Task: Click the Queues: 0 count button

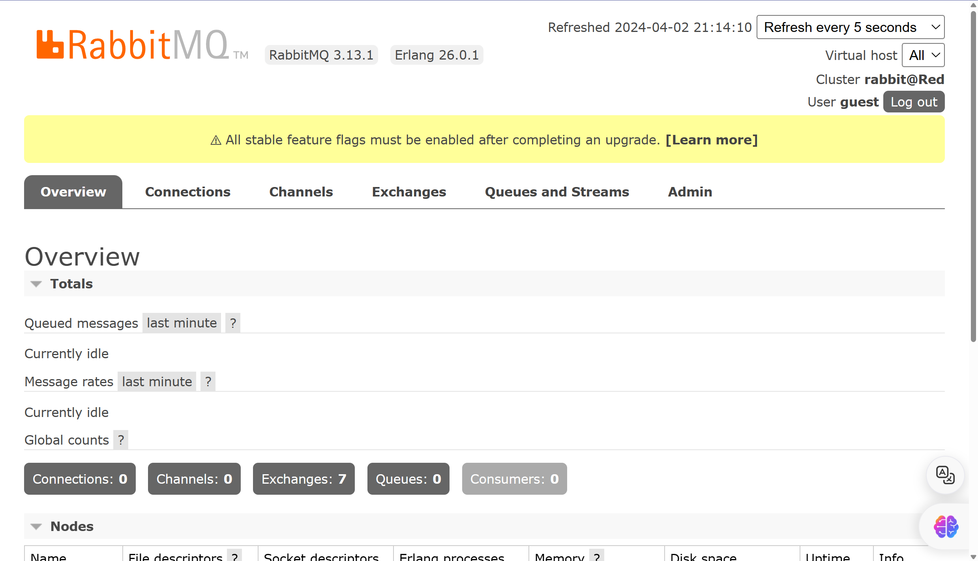Action: pyautogui.click(x=408, y=479)
